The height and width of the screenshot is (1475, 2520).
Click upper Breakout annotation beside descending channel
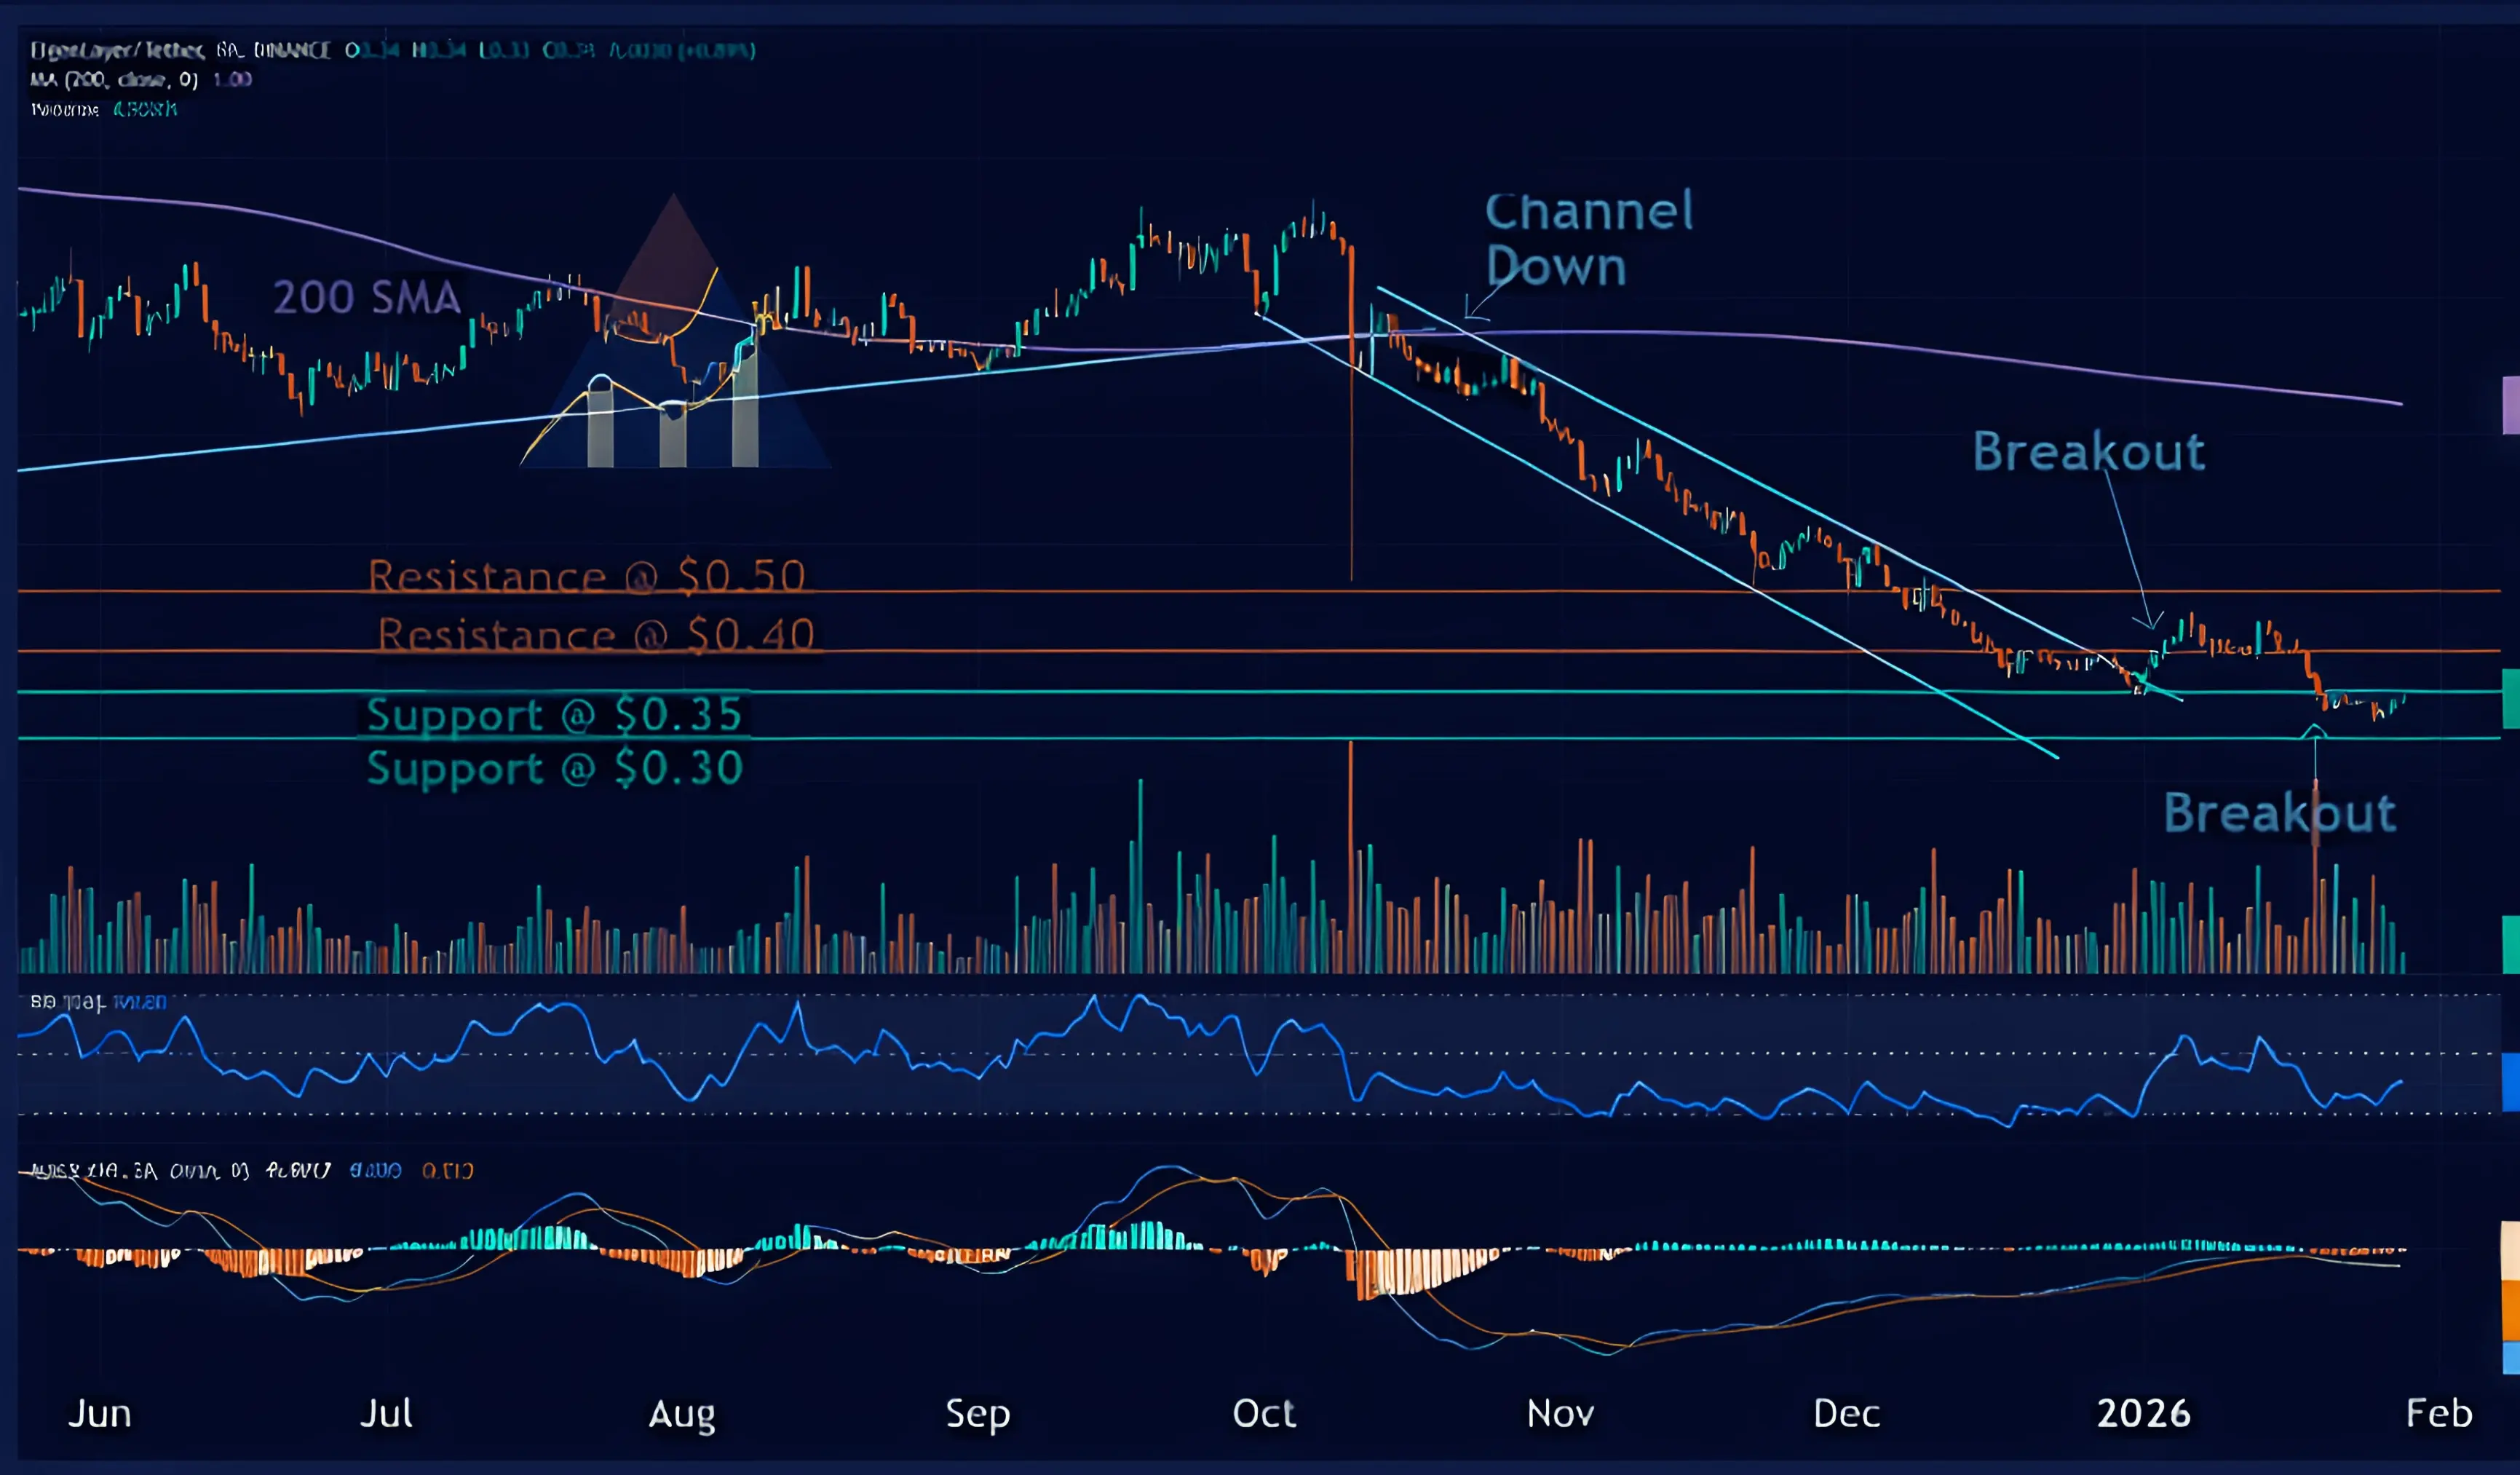pos(2088,452)
